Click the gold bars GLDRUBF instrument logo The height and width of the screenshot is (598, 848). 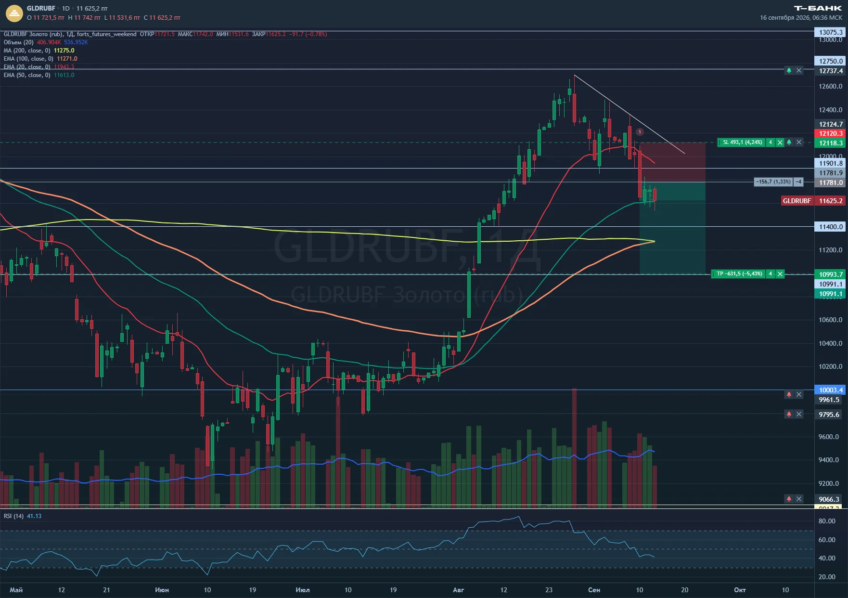(x=14, y=13)
